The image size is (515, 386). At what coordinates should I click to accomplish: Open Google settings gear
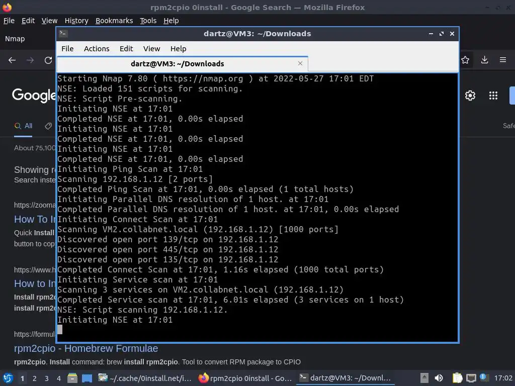pos(470,95)
